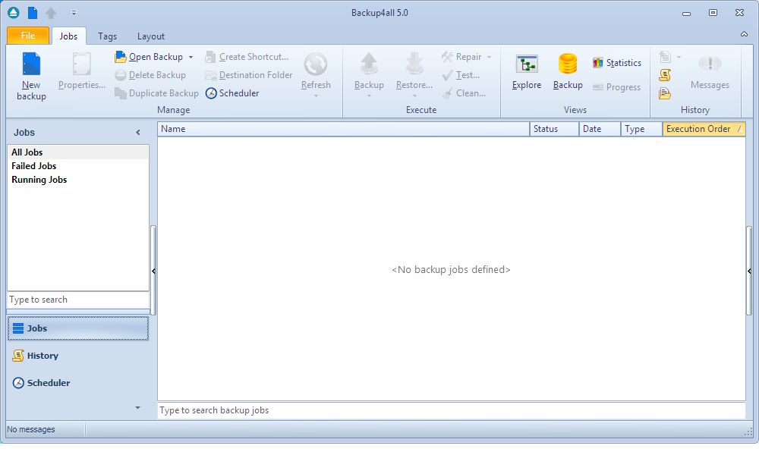Click the Test... checkmark command

(x=461, y=75)
